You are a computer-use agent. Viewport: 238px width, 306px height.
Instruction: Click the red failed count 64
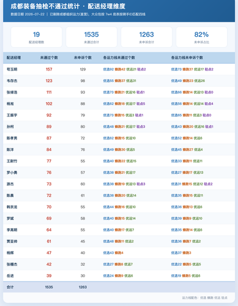[x=49, y=230]
